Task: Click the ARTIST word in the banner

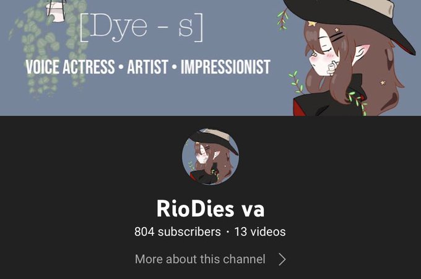Action: 148,67
